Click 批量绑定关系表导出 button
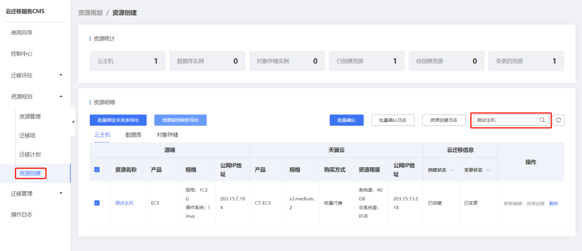The height and width of the screenshot is (251, 582). click(118, 120)
